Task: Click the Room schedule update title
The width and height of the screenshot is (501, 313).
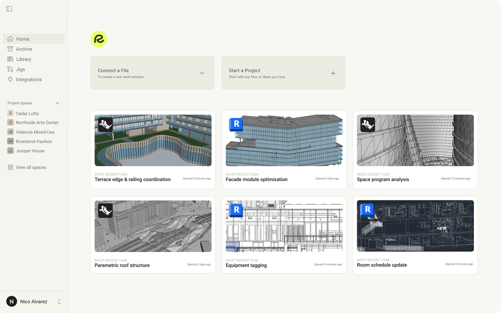Action: [x=382, y=265]
